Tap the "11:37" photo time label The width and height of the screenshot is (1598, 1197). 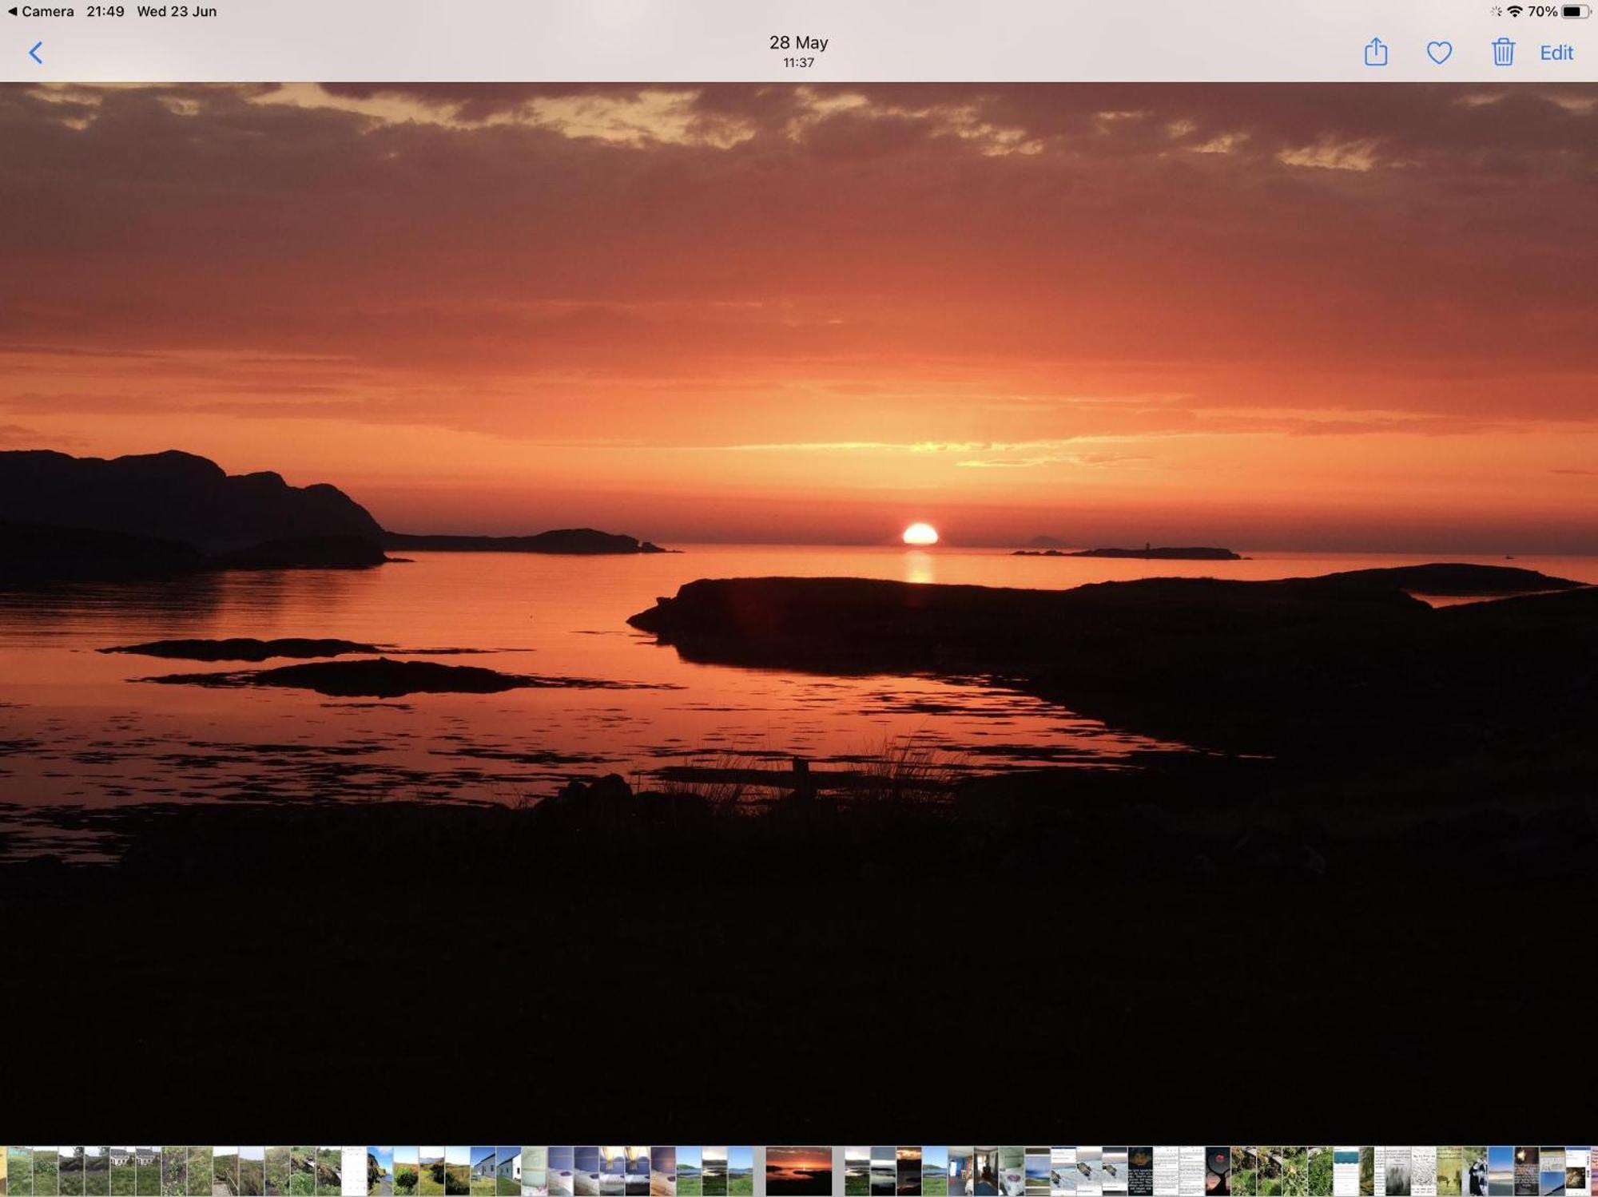pyautogui.click(x=798, y=62)
